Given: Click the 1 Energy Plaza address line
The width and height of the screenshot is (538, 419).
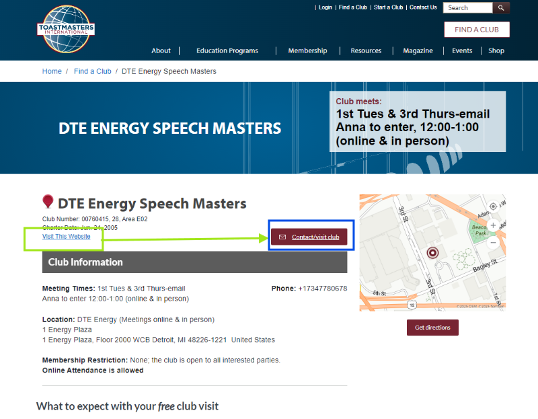Looking at the screenshot, I should pyautogui.click(x=67, y=330).
